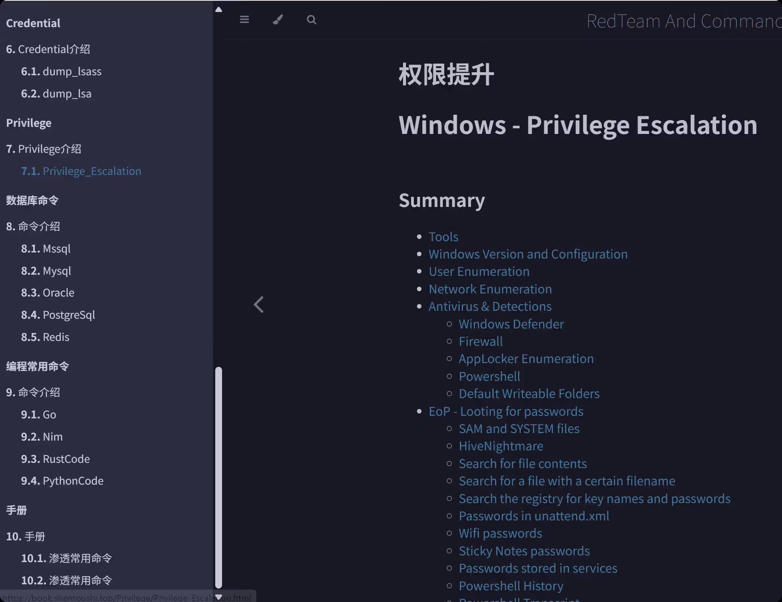Open the 7.1 Privilege_Escalation chapter
This screenshot has width=782, height=602.
(x=81, y=171)
